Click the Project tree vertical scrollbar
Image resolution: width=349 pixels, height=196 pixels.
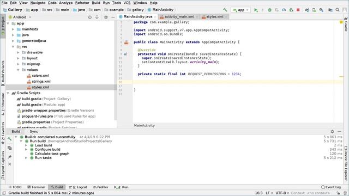point(116,71)
